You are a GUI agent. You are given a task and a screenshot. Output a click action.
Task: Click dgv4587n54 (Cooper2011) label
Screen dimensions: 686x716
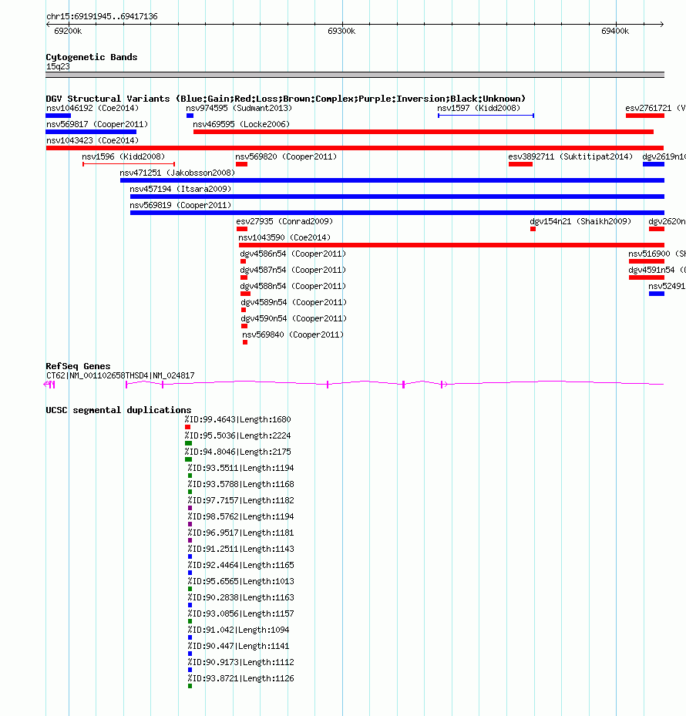click(293, 271)
